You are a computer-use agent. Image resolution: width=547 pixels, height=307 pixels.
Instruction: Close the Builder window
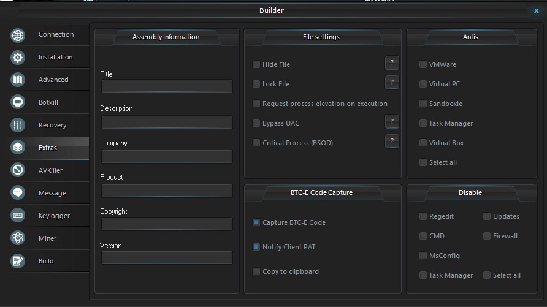coord(537,10)
